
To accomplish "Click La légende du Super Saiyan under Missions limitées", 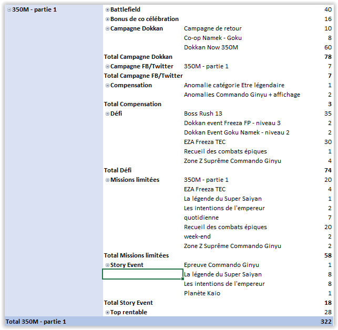I will (223, 199).
